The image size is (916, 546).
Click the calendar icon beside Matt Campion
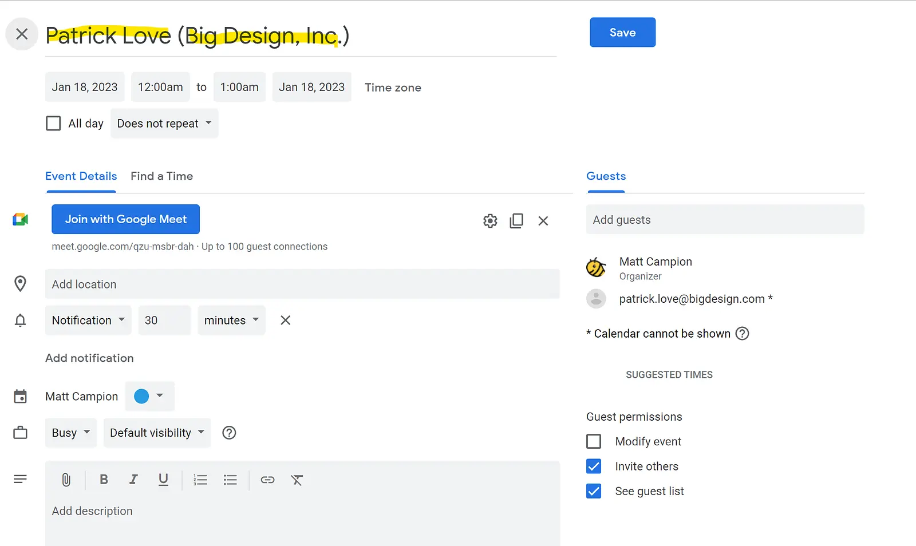tap(20, 396)
